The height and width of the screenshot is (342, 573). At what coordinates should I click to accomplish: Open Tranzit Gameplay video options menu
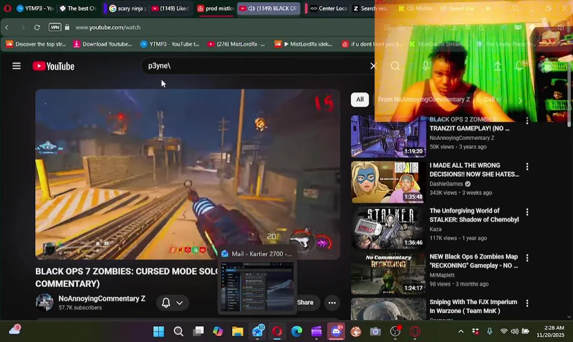[527, 121]
